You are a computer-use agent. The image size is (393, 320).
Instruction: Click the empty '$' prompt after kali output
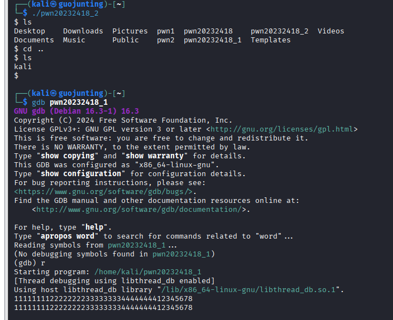point(16,76)
